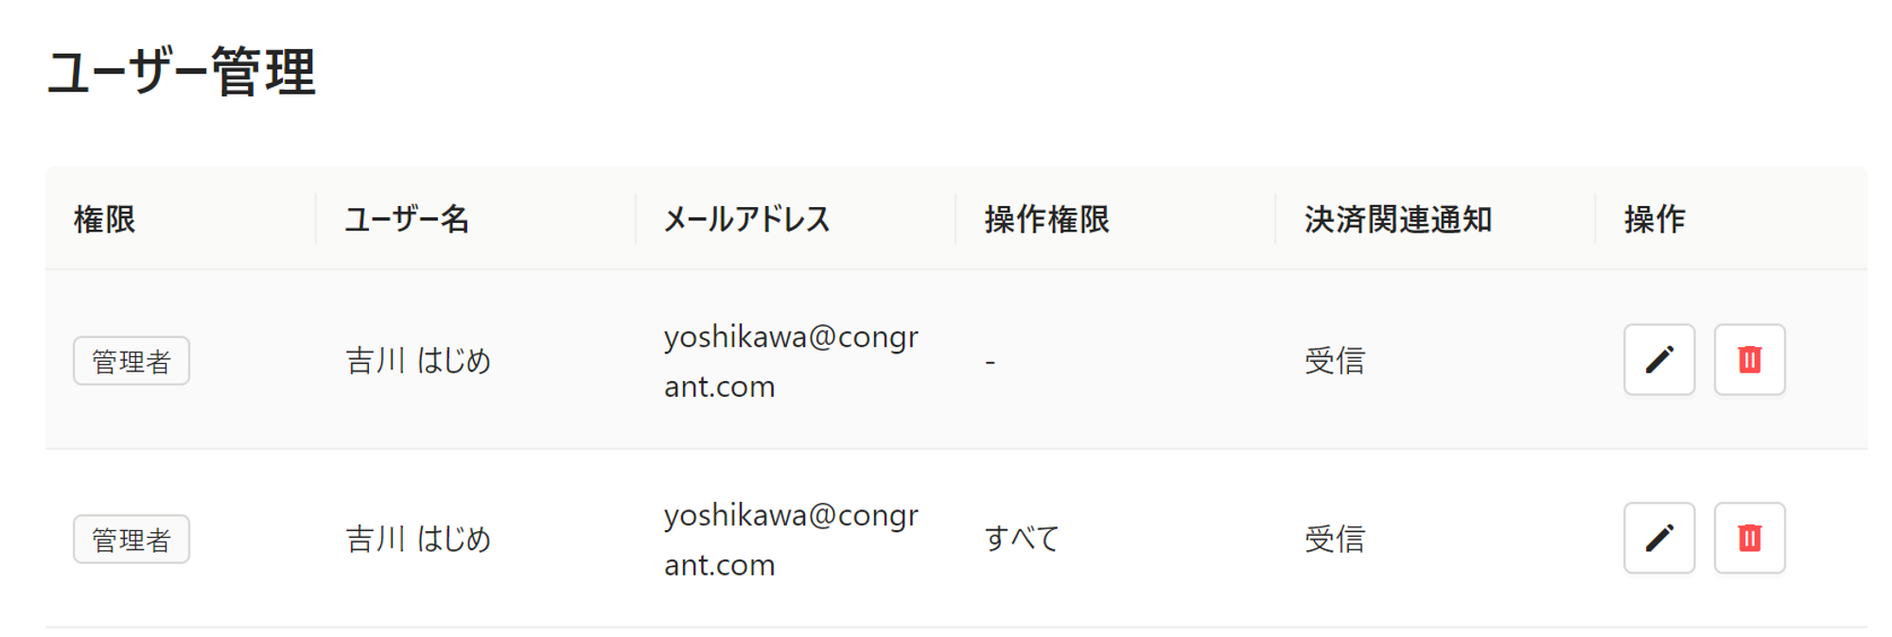Delete the user with すべて operation permission
The image size is (1892, 637).
coord(1749,538)
